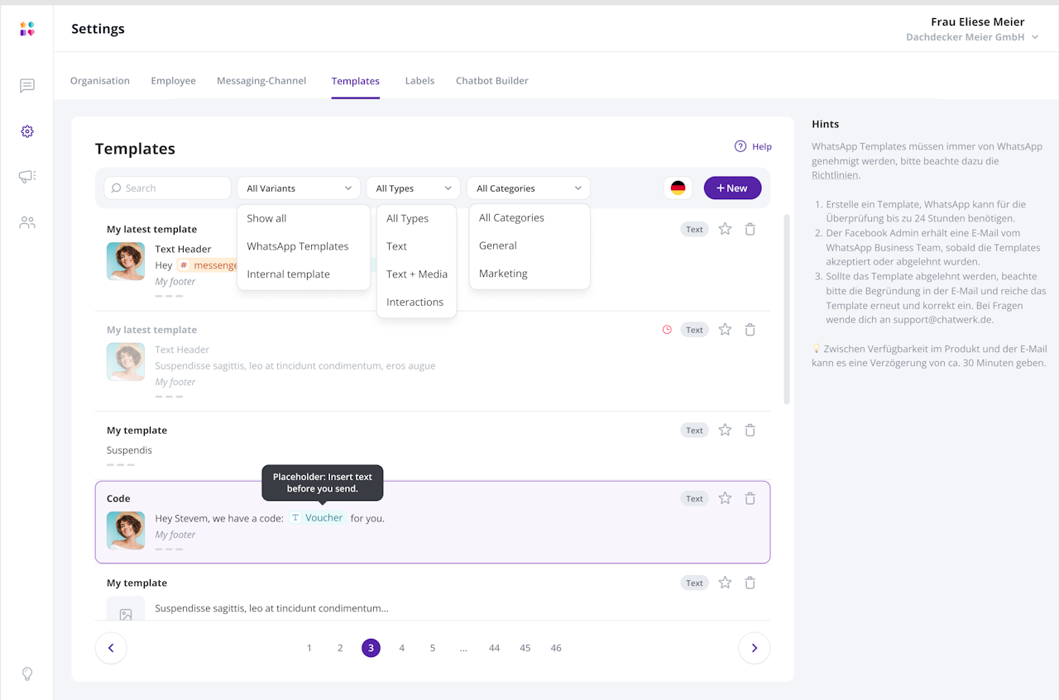Viewport: 1059px width, 700px height.
Task: Go to page 5
Action: (x=433, y=648)
